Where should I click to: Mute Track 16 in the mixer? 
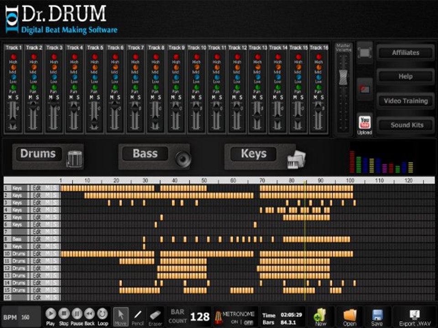315,97
